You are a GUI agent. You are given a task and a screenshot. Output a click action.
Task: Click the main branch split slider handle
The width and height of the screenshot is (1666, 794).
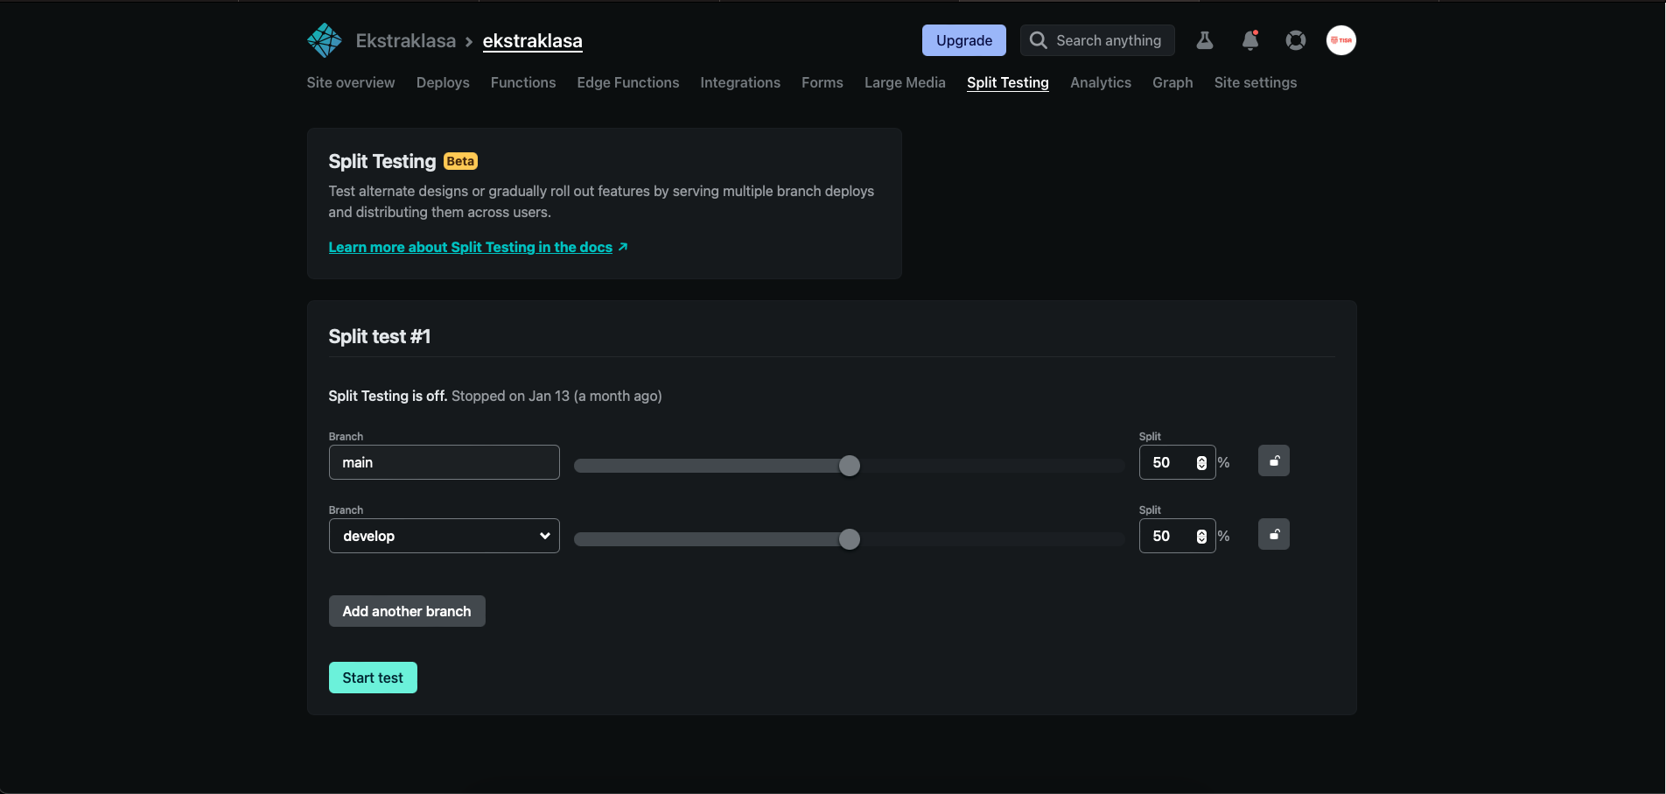[850, 466]
